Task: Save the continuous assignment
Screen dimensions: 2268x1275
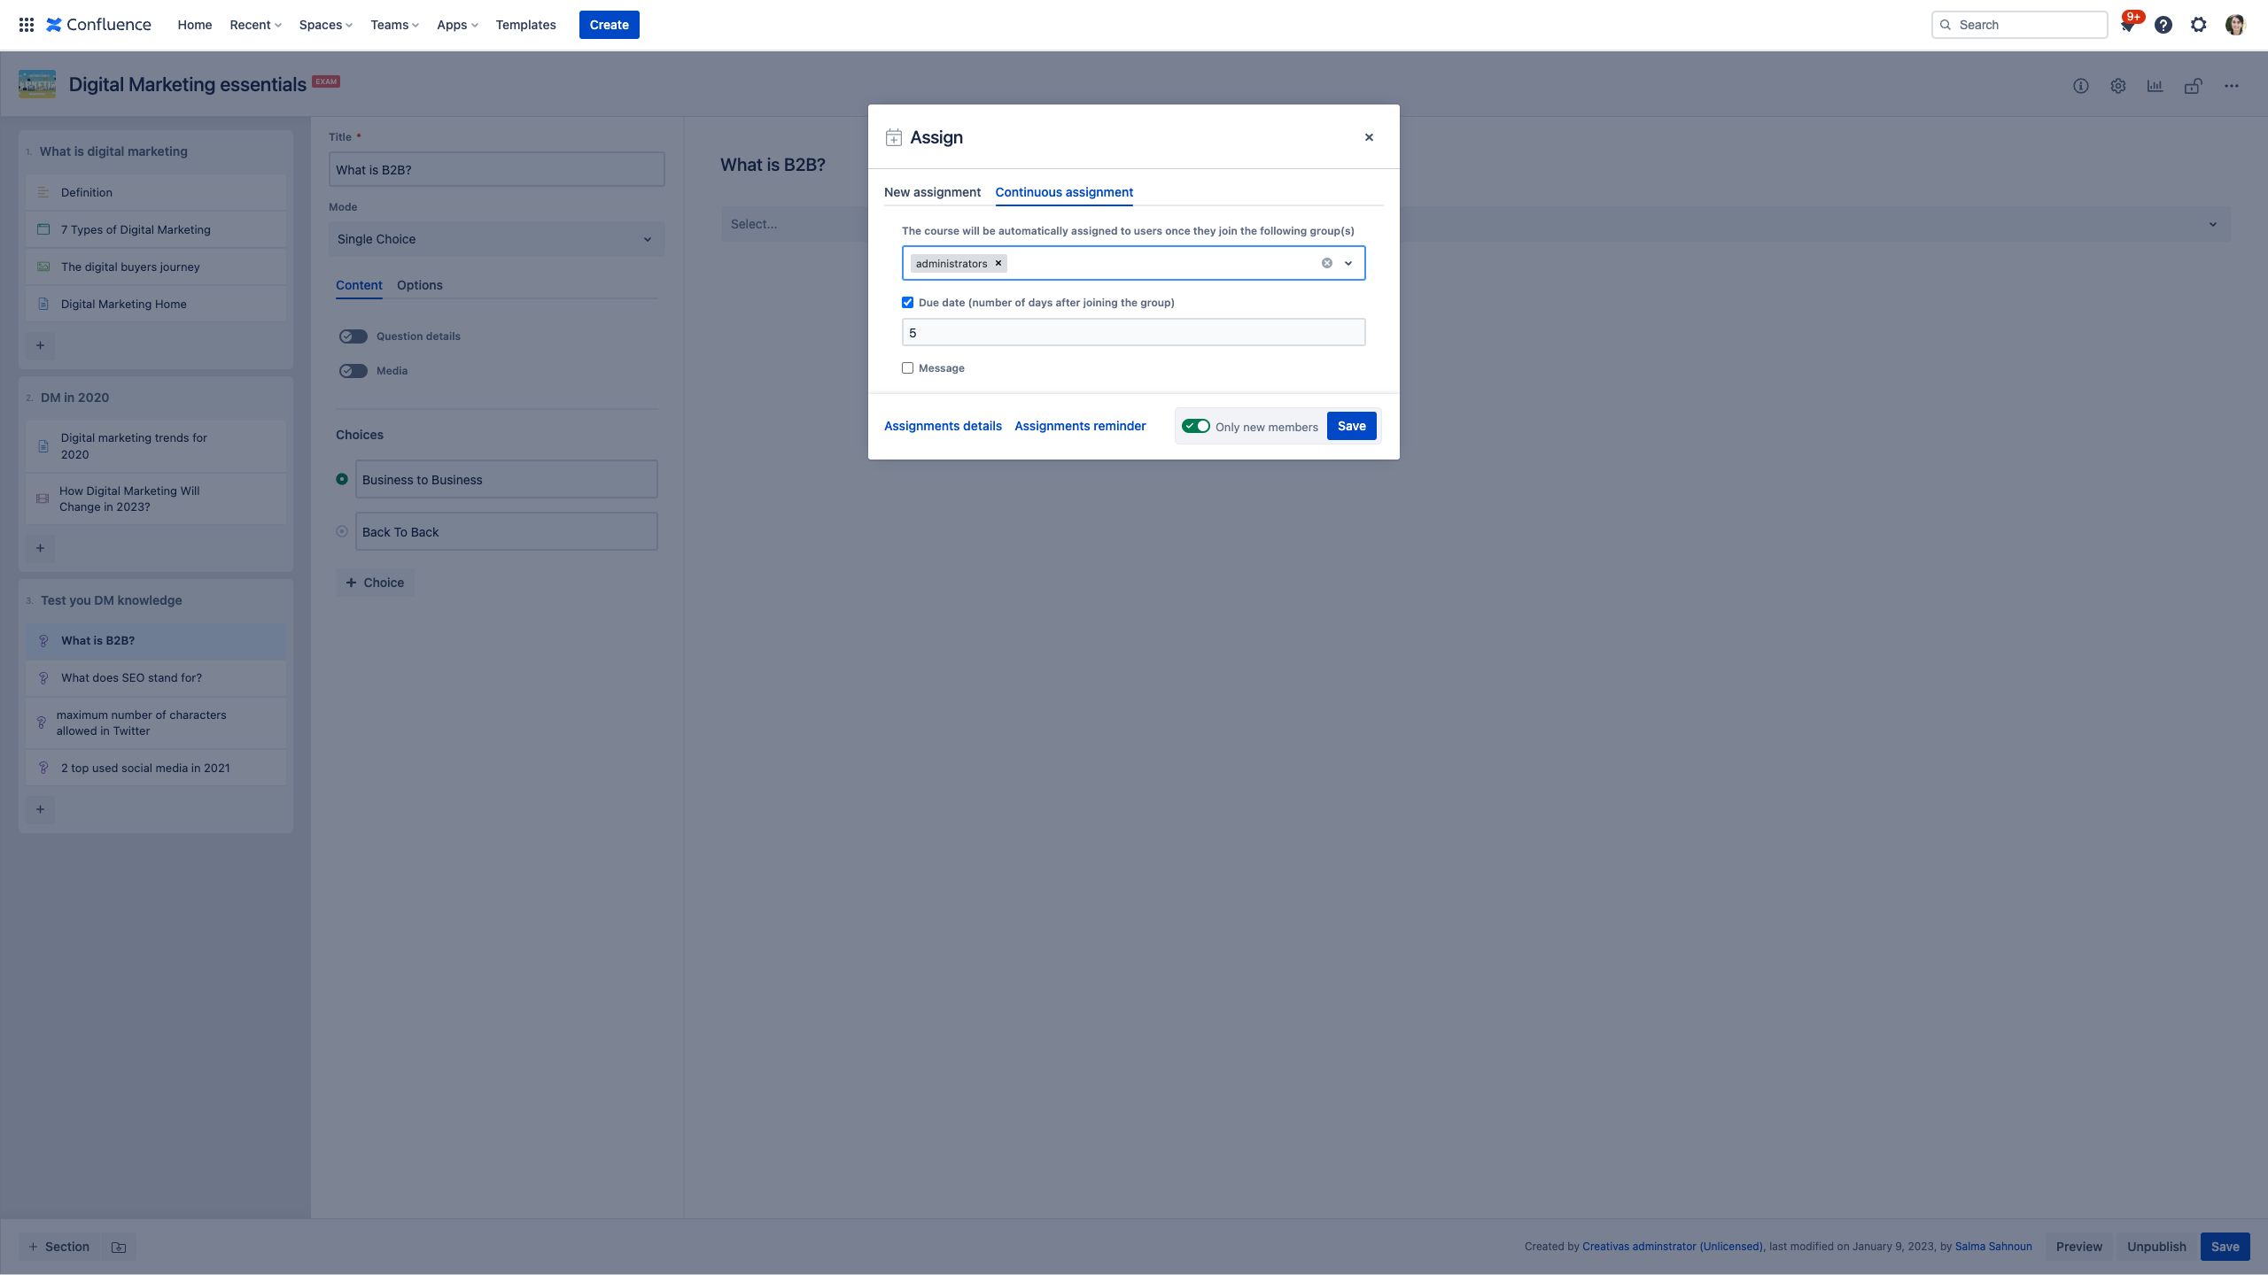Action: click(1351, 426)
